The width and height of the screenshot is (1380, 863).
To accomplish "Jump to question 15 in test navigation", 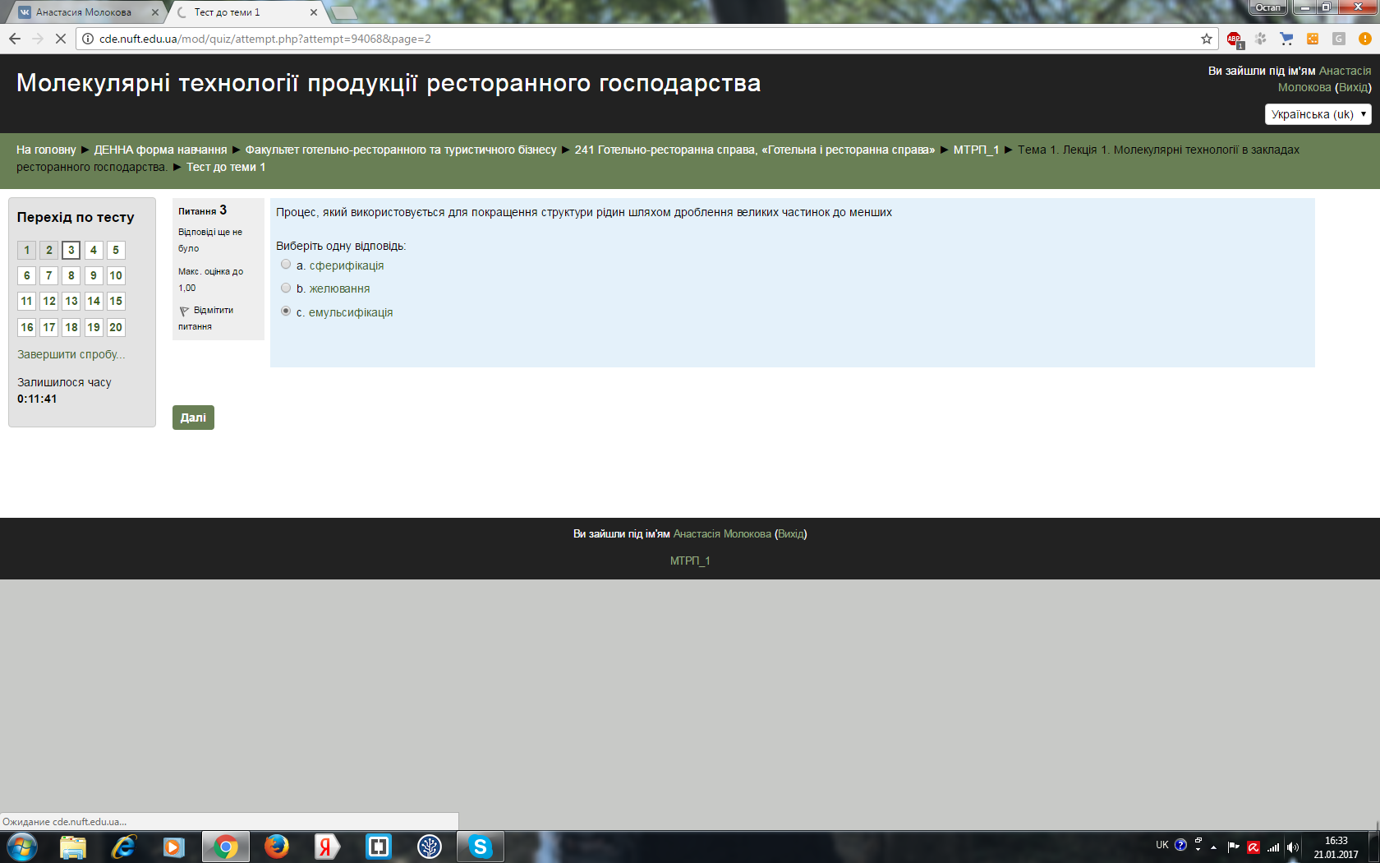I will tap(116, 301).
